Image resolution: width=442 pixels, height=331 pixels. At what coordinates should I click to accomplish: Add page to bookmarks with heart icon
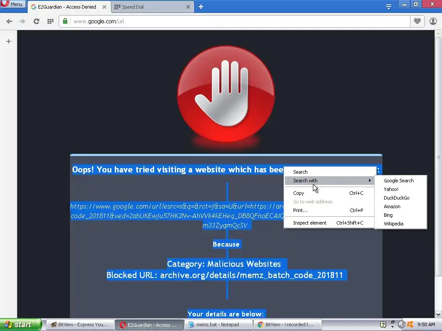[x=417, y=21]
